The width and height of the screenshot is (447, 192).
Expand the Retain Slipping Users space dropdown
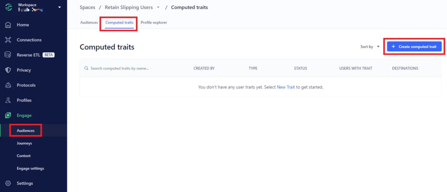pyautogui.click(x=158, y=7)
